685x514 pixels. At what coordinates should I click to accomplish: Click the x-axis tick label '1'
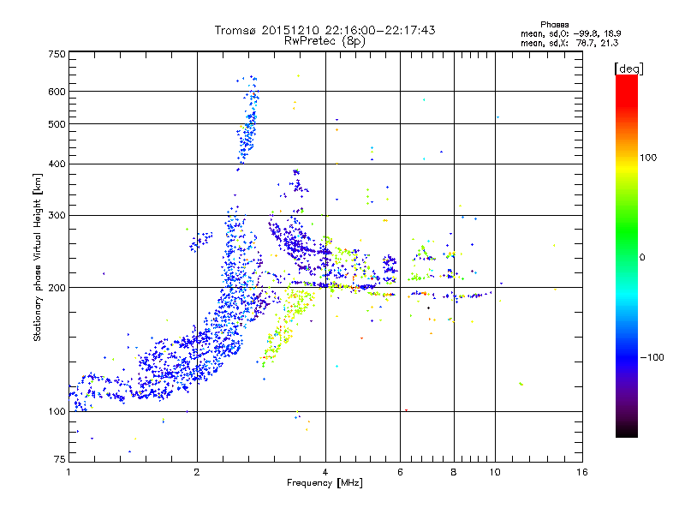point(68,472)
